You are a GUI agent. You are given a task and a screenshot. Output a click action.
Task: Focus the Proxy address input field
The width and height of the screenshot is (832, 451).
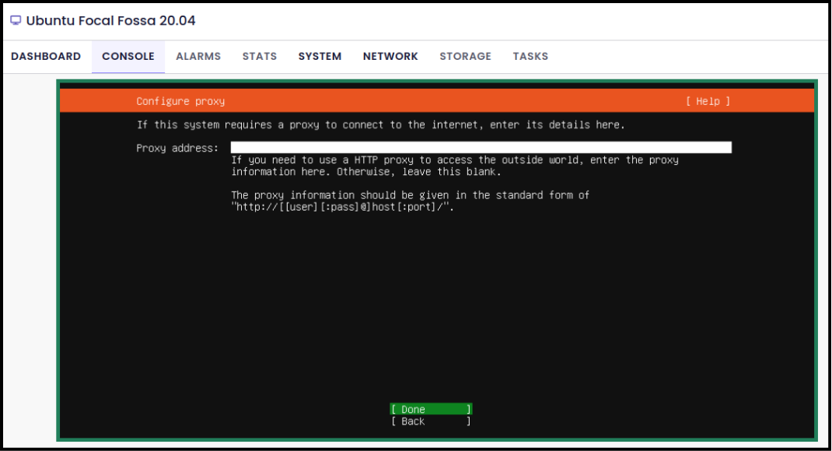tap(481, 148)
